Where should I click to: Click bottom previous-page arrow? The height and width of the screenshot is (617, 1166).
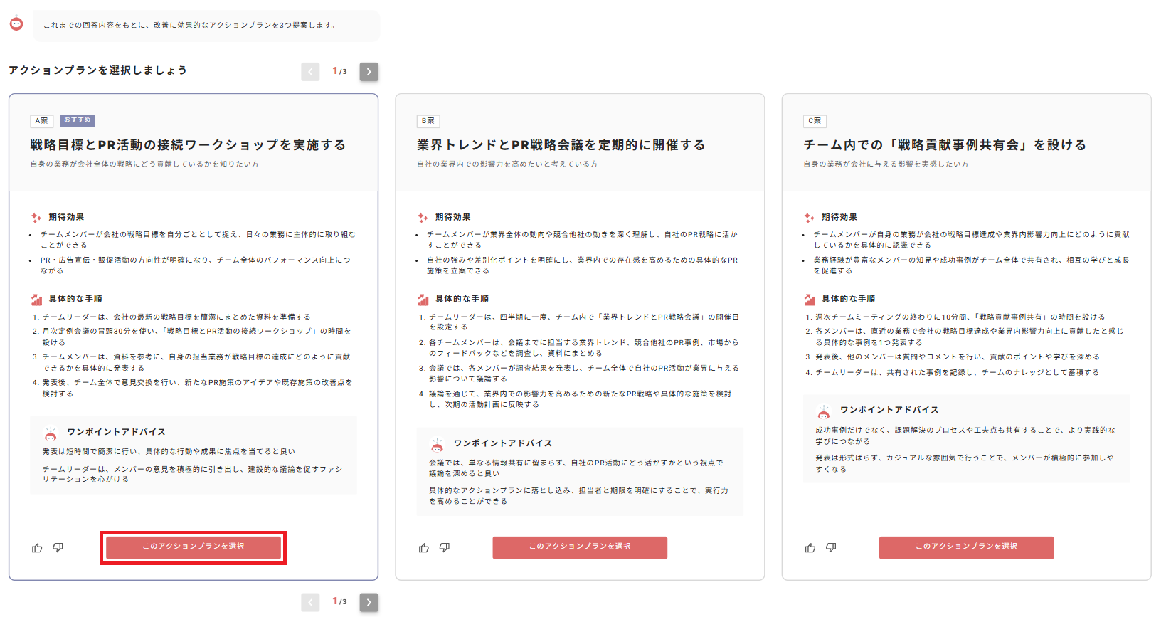click(310, 602)
